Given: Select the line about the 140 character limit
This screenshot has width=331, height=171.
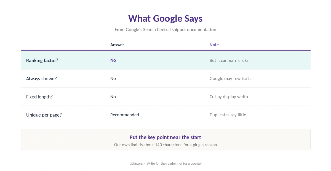Looking at the screenshot, I should click(165, 145).
